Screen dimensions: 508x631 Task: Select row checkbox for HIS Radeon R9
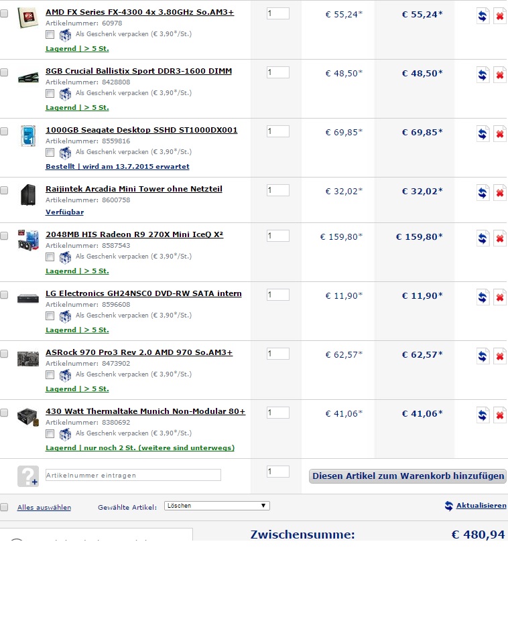[4, 235]
